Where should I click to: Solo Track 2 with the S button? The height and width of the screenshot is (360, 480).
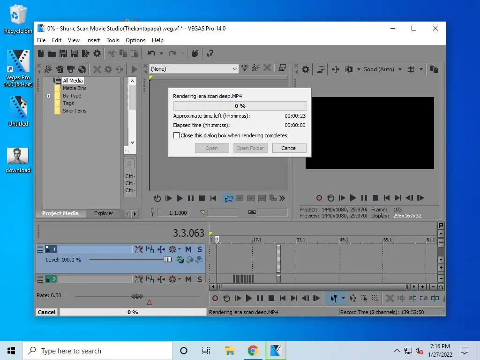click(200, 279)
